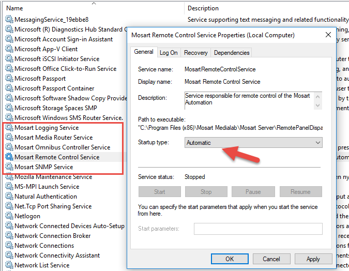Close the service properties dialog

(328, 35)
